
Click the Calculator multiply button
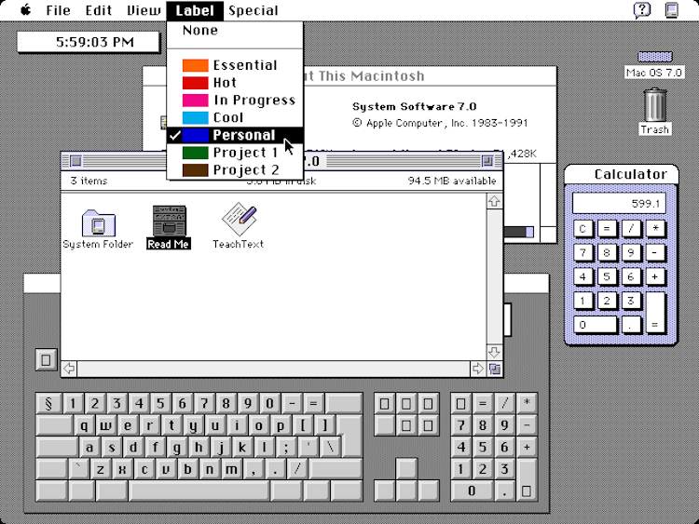click(x=655, y=229)
